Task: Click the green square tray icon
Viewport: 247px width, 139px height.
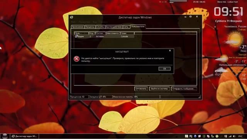Action: (x=204, y=136)
